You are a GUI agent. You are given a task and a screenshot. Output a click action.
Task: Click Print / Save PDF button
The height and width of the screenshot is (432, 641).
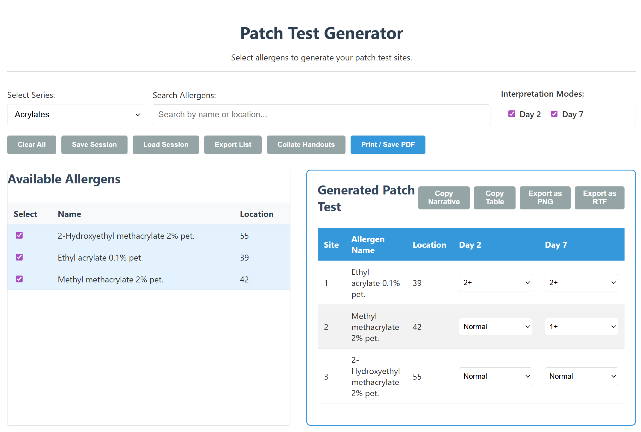click(387, 145)
